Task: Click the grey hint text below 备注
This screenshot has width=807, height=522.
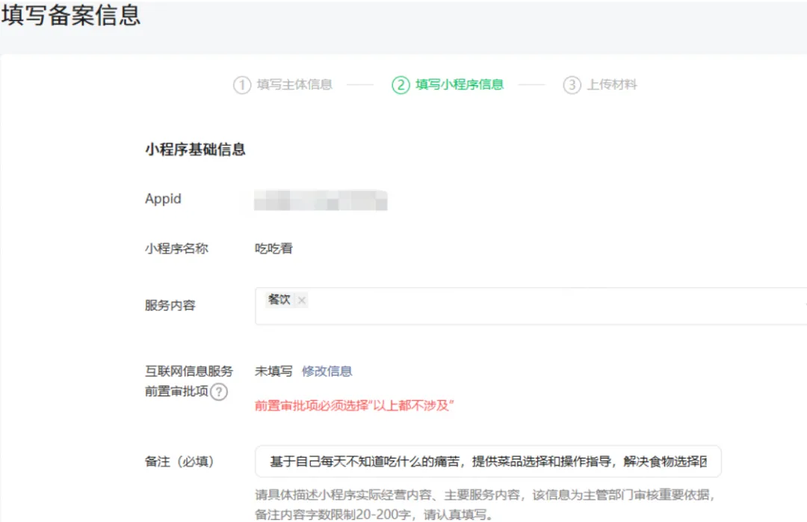Action: [x=486, y=494]
